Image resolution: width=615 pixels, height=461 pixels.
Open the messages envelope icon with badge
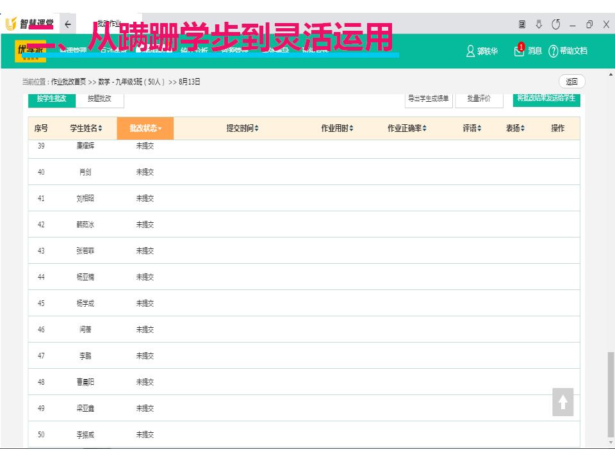(x=520, y=51)
